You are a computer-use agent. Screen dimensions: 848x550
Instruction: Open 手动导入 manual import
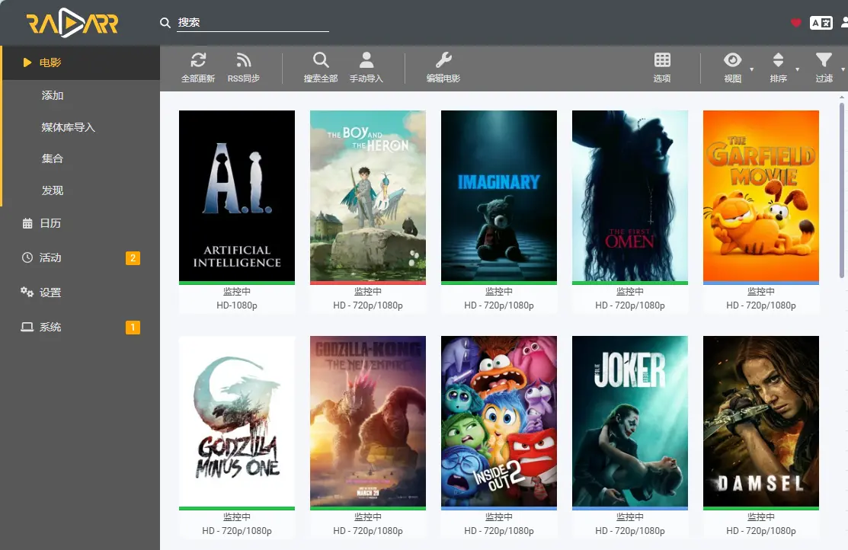(x=366, y=61)
